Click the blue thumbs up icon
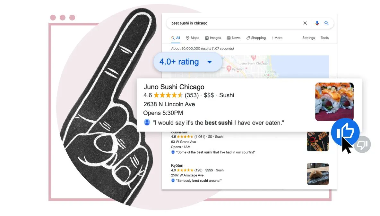The height and width of the screenshot is (216, 380). point(345,132)
